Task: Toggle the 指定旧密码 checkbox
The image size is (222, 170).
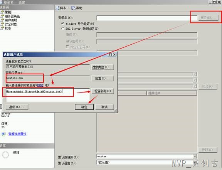Action: [x=67, y=47]
